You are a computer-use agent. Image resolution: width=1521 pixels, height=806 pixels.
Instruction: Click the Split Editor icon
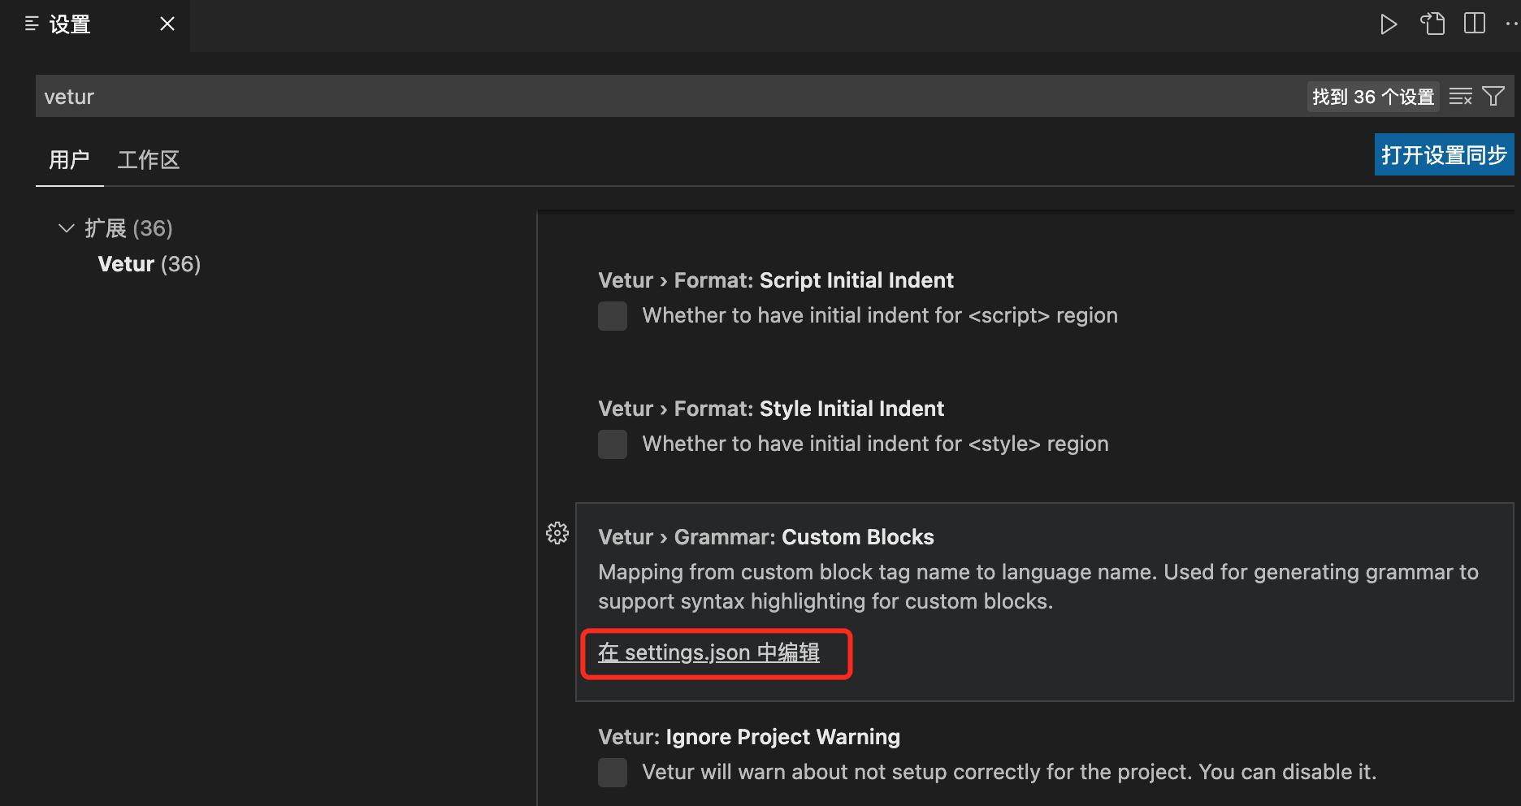(x=1474, y=24)
